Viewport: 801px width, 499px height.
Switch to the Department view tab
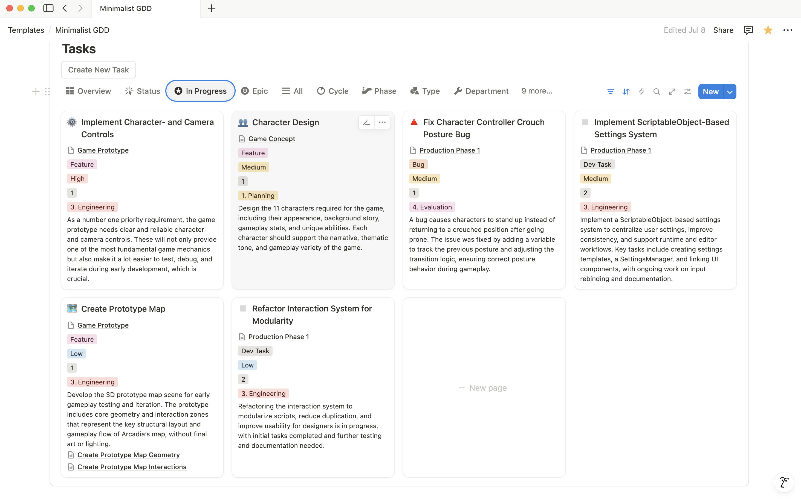point(481,91)
